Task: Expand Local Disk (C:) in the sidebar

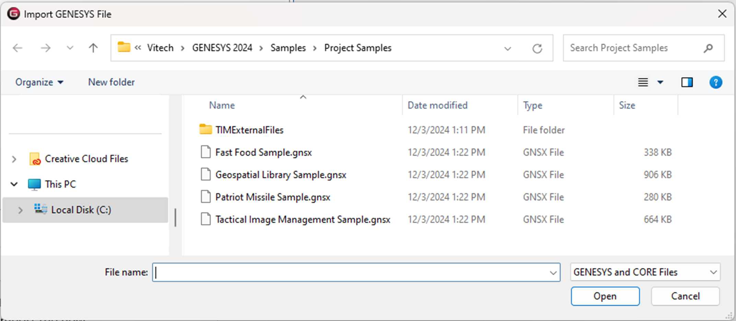Action: [20, 210]
